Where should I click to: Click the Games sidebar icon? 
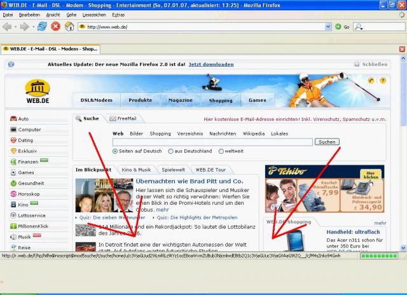(13, 172)
